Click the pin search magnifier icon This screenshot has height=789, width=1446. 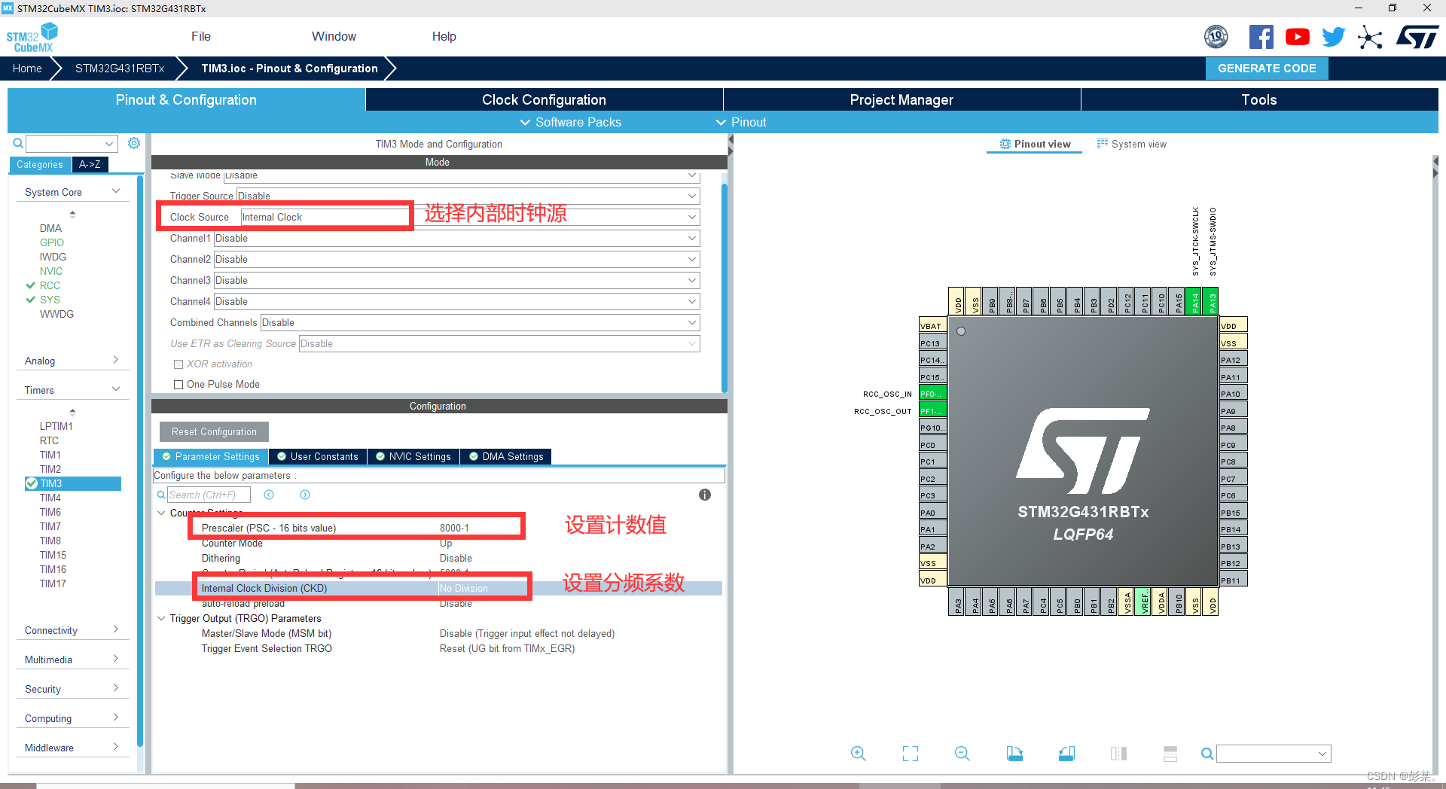[x=1207, y=754]
